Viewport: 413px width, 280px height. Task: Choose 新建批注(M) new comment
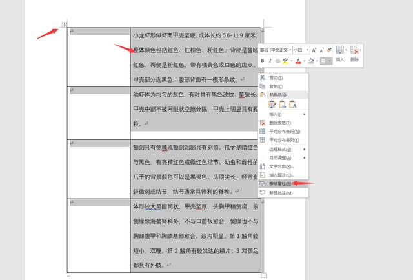click(283, 193)
